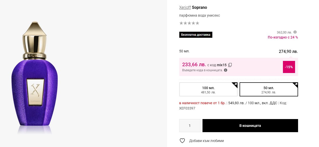Click the quantity input field

pos(190,126)
